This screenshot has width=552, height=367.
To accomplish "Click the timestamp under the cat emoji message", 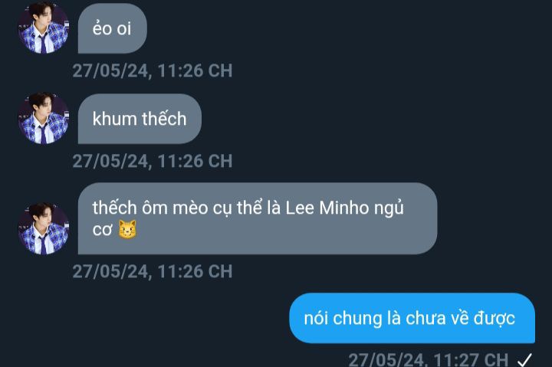I will (153, 272).
